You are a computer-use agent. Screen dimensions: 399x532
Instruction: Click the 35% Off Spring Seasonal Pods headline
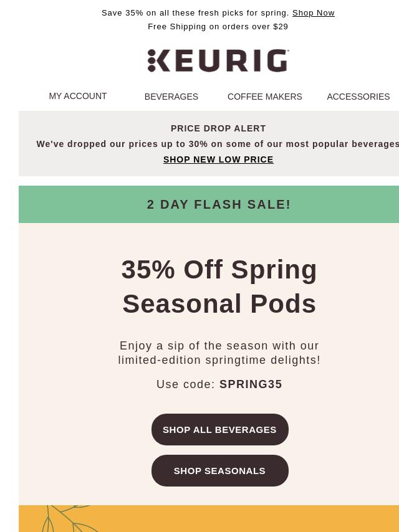point(219,287)
